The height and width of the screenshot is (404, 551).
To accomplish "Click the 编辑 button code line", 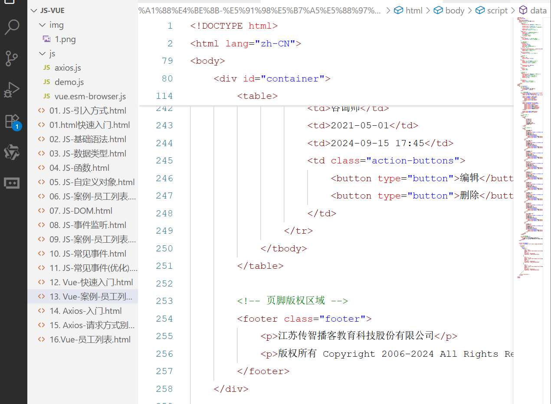I will [x=422, y=178].
